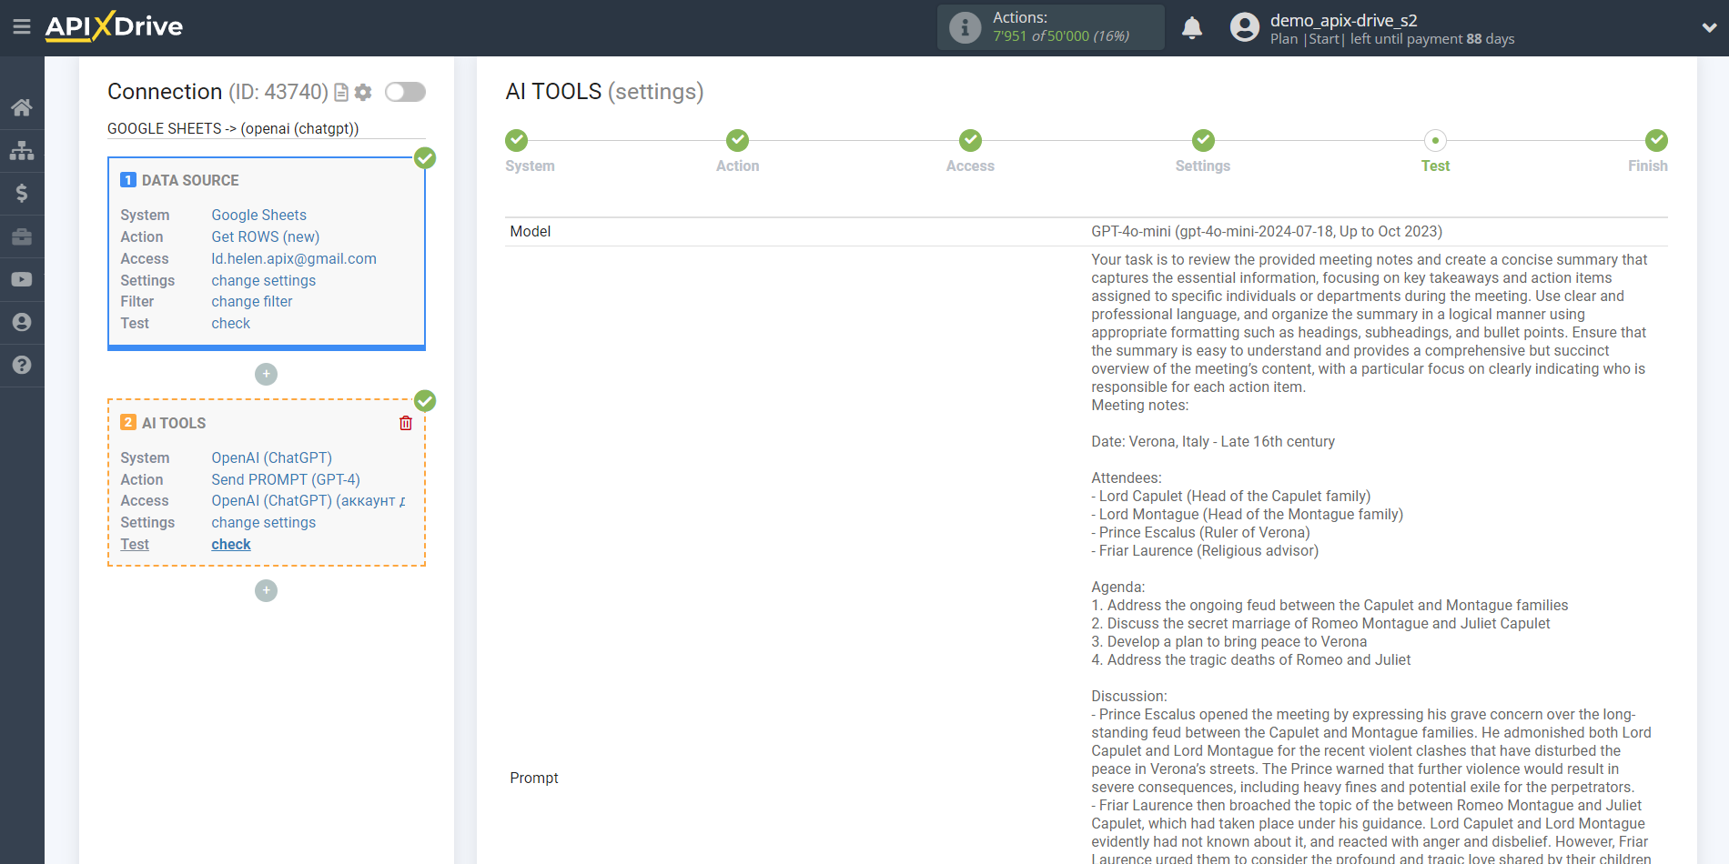Viewport: 1729px width, 864px height.
Task: Toggle the connection on/off switch
Action: (x=405, y=92)
